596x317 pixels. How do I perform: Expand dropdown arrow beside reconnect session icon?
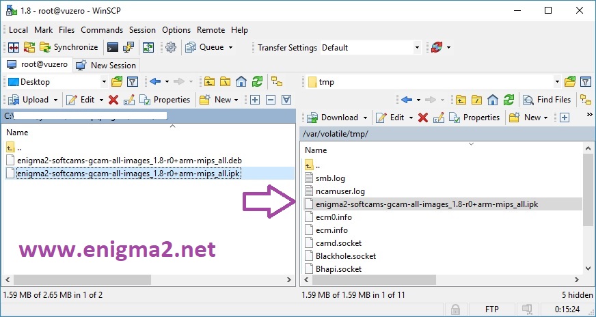click(x=448, y=48)
